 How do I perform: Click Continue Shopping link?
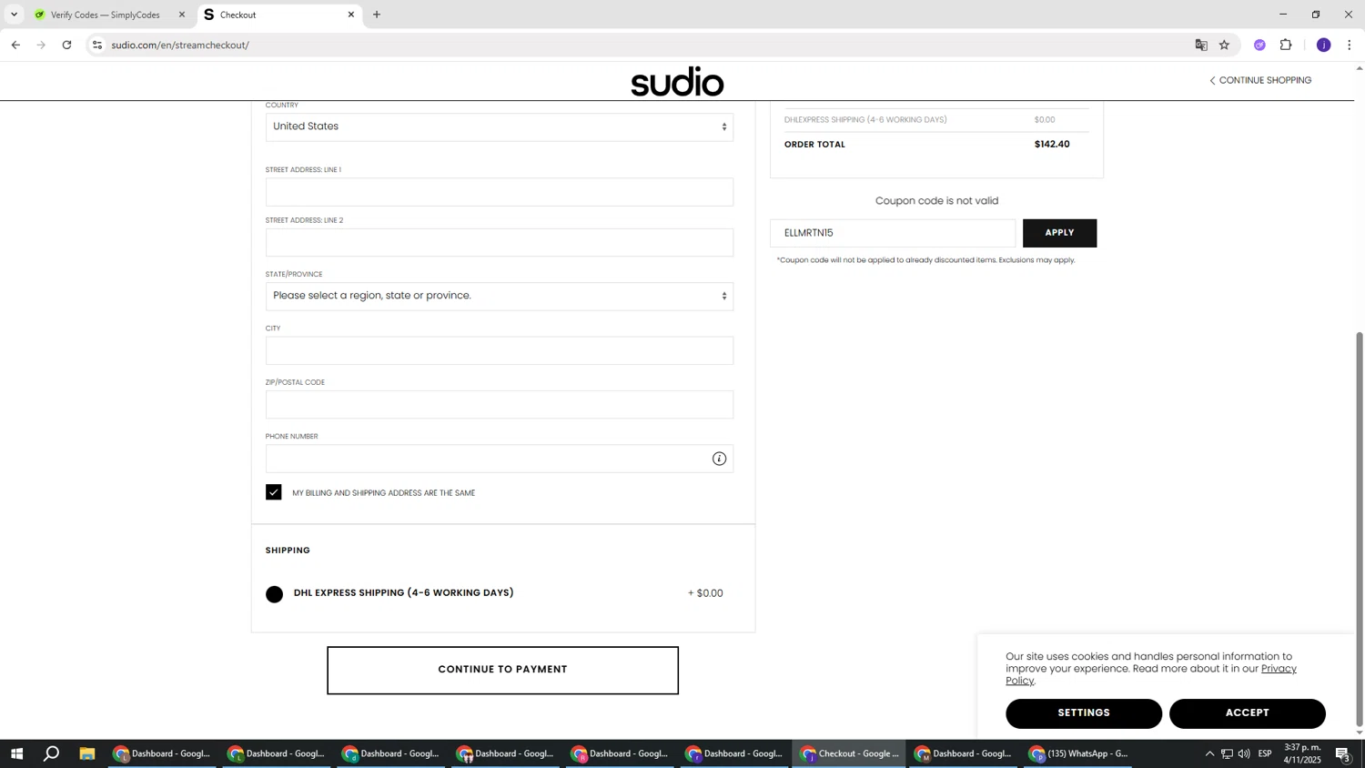pyautogui.click(x=1260, y=80)
